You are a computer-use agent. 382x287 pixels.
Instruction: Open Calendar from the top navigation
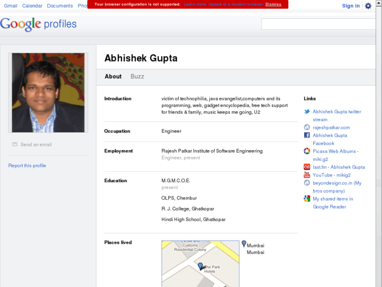(32, 6)
